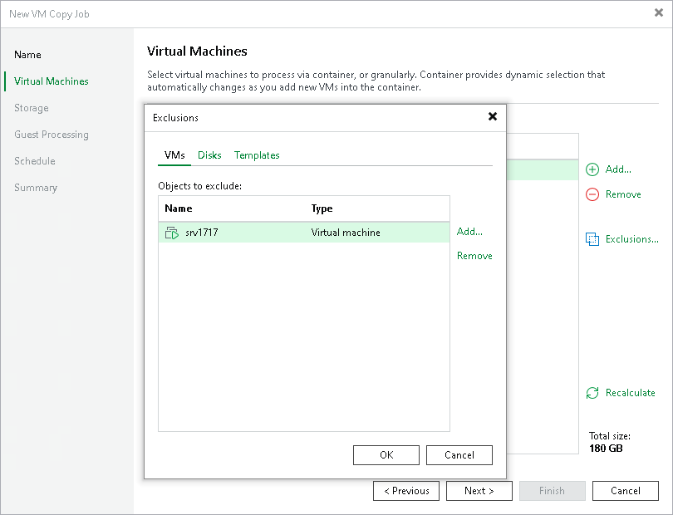This screenshot has width=673, height=515.
Task: Close the New VM Copy Job window
Action: [x=659, y=13]
